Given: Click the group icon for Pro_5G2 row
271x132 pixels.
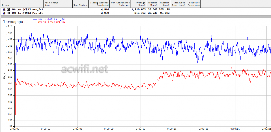Looking at the screenshot, I should [x=4, y=13].
